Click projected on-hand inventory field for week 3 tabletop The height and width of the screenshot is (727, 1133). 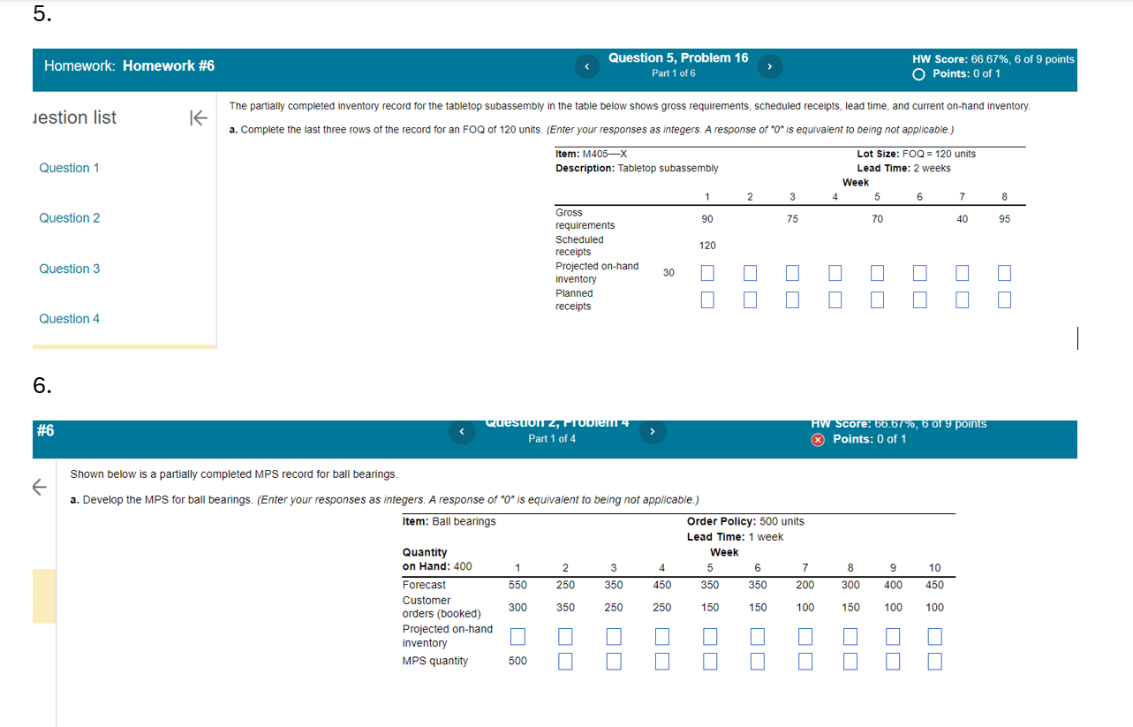(x=792, y=273)
